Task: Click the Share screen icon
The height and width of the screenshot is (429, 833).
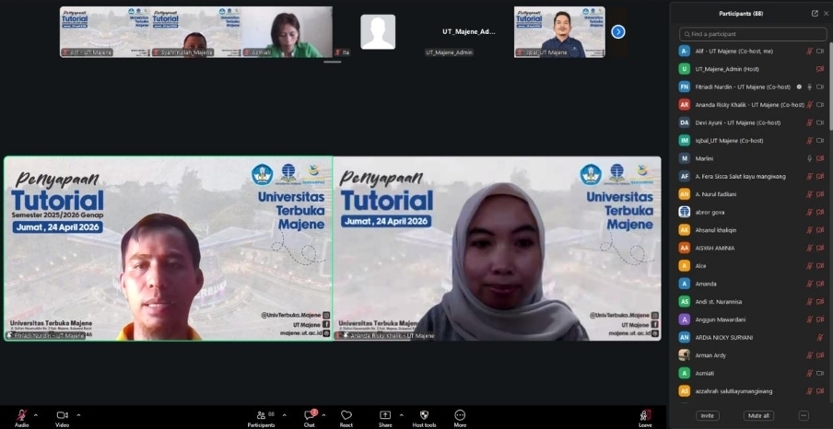Action: click(384, 415)
